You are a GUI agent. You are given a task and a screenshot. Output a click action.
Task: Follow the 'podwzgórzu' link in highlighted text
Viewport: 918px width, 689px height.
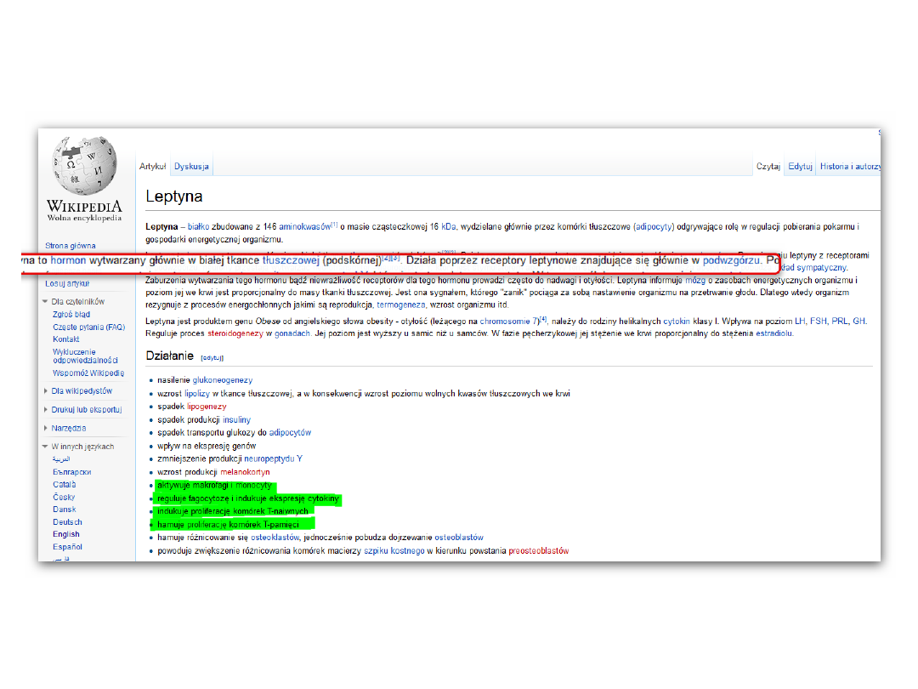pyautogui.click(x=731, y=260)
